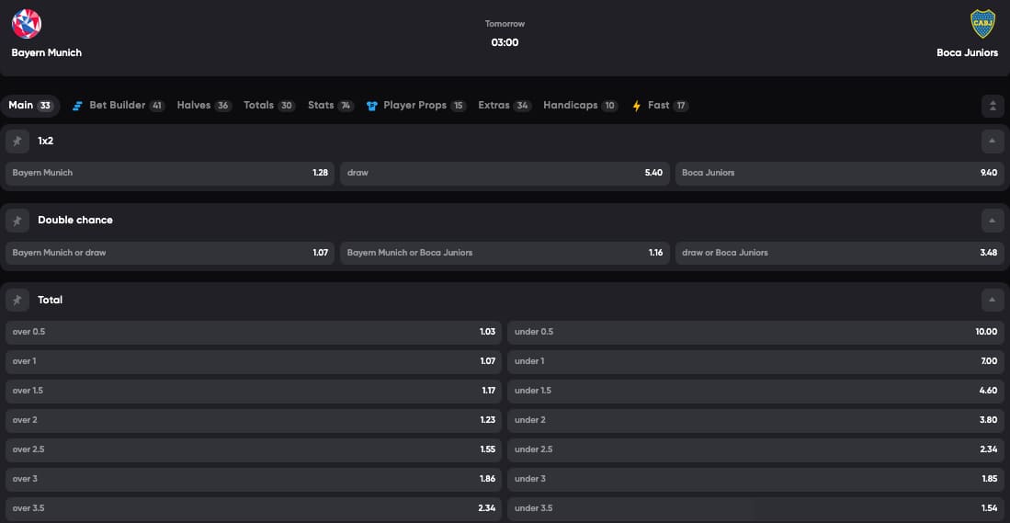Select Bayern Munich or Boca Juniors 1.16

505,253
